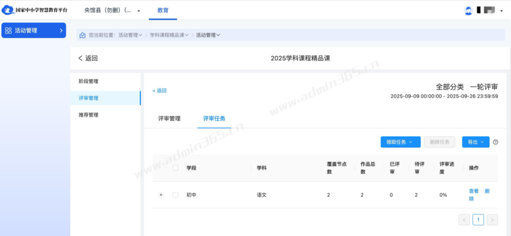Screen dimensions: 511x236
Task: Switch to the 评审管理 tab
Action: [169, 118]
